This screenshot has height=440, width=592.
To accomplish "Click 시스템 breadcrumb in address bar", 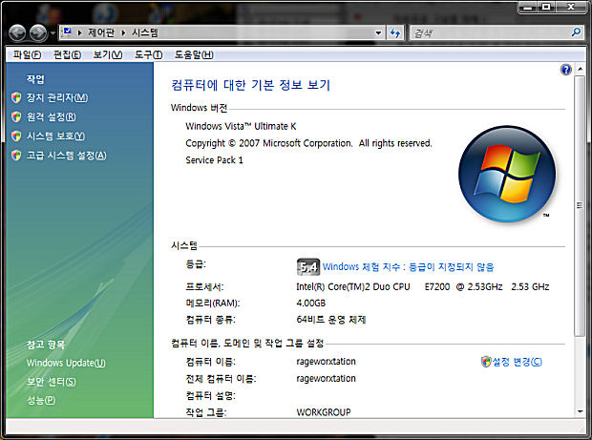I will click(145, 32).
